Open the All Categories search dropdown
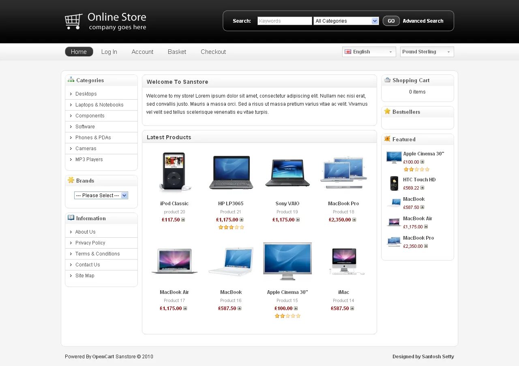The height and width of the screenshot is (366, 519). pyautogui.click(x=346, y=20)
